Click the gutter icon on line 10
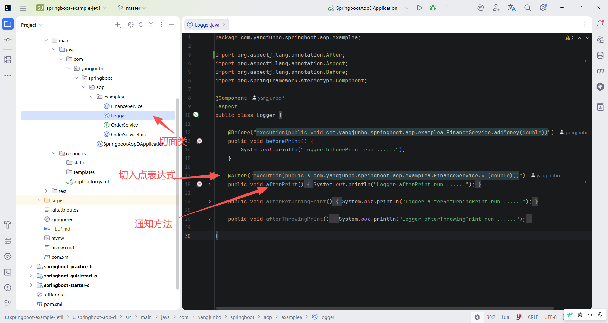Image resolution: width=608 pixels, height=323 pixels. [196, 115]
